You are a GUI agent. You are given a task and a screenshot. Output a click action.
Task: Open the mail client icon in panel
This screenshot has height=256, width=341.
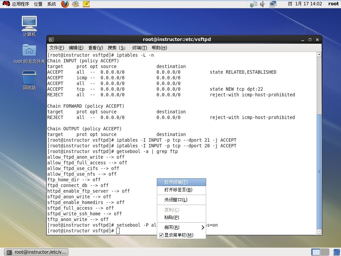click(76, 4)
